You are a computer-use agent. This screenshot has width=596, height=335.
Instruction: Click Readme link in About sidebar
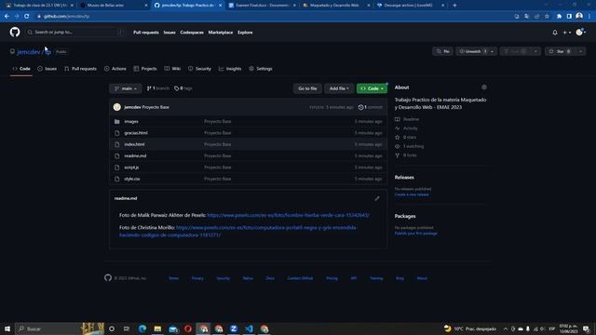(x=407, y=119)
